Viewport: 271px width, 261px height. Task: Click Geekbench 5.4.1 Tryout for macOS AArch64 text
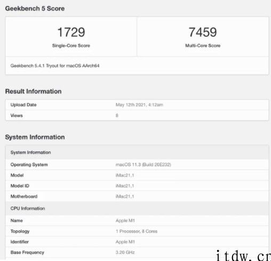[55, 66]
